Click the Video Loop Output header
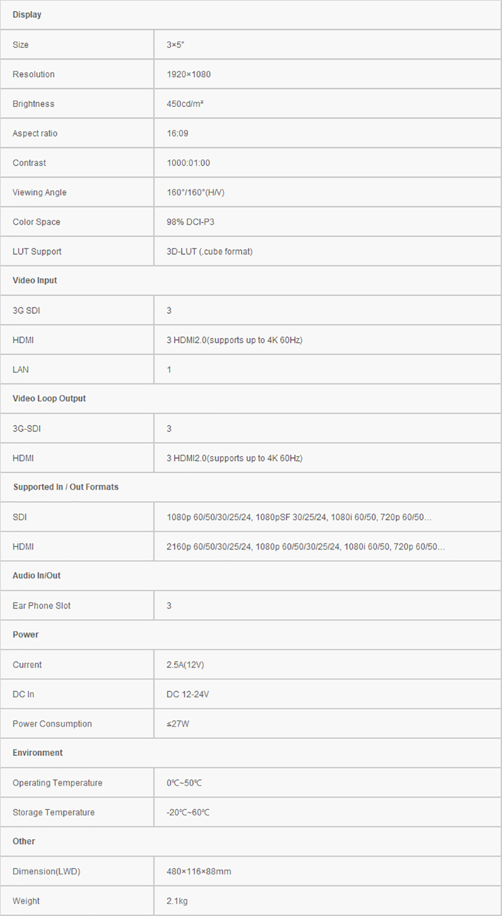 49,399
